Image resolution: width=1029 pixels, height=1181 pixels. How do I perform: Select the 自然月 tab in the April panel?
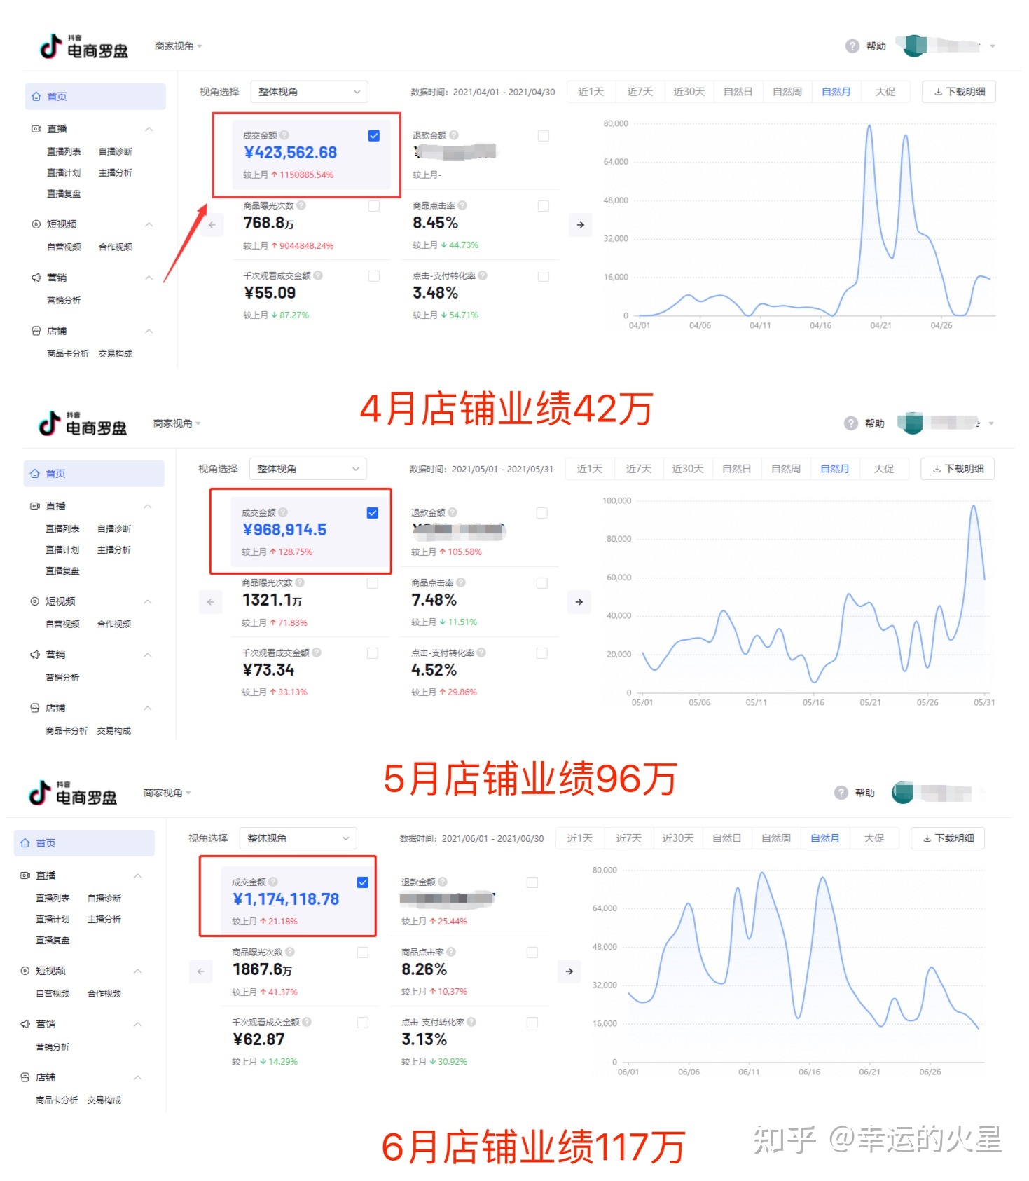coord(836,92)
